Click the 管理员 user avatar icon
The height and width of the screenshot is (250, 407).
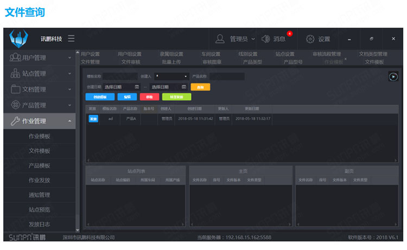[x=220, y=39]
